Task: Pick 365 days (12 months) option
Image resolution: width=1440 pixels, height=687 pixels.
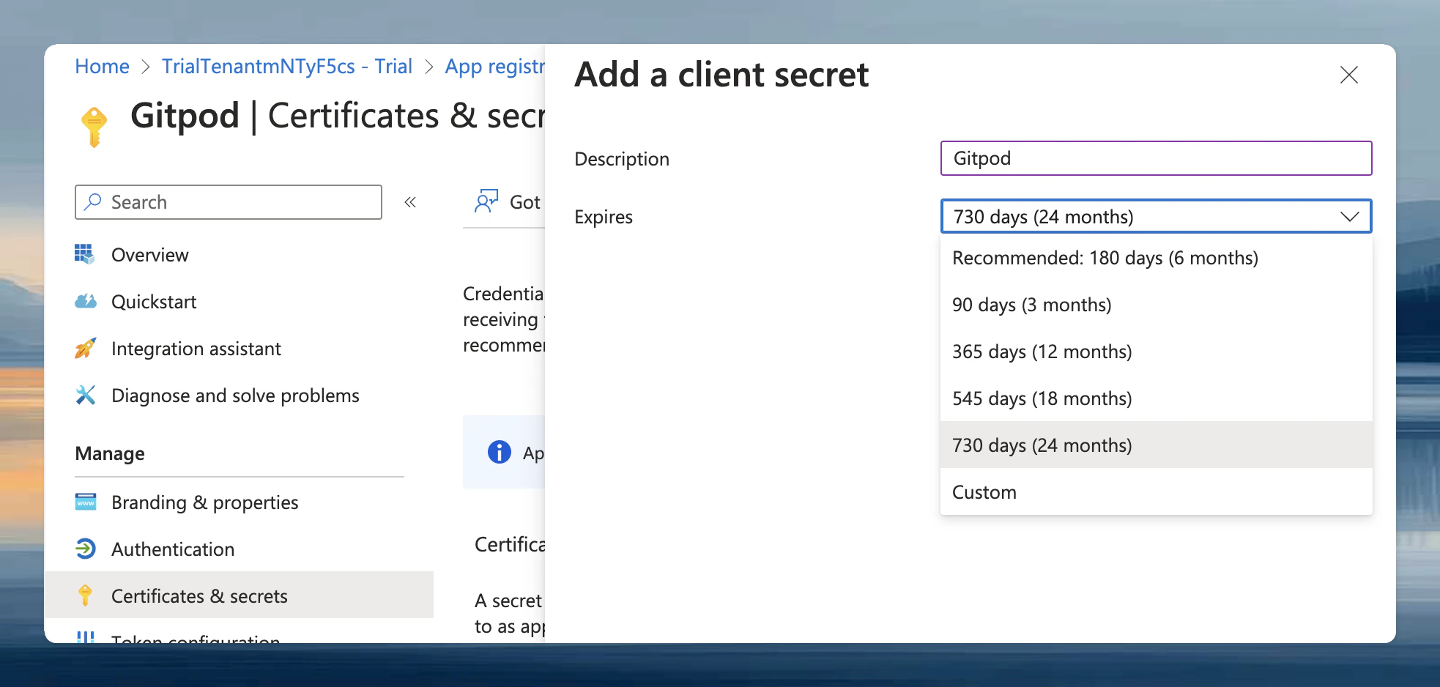Action: [1156, 352]
